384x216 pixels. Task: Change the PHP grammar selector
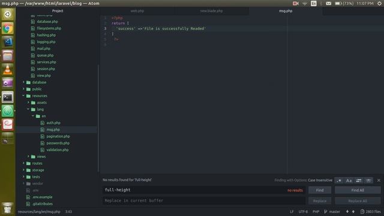316,212
